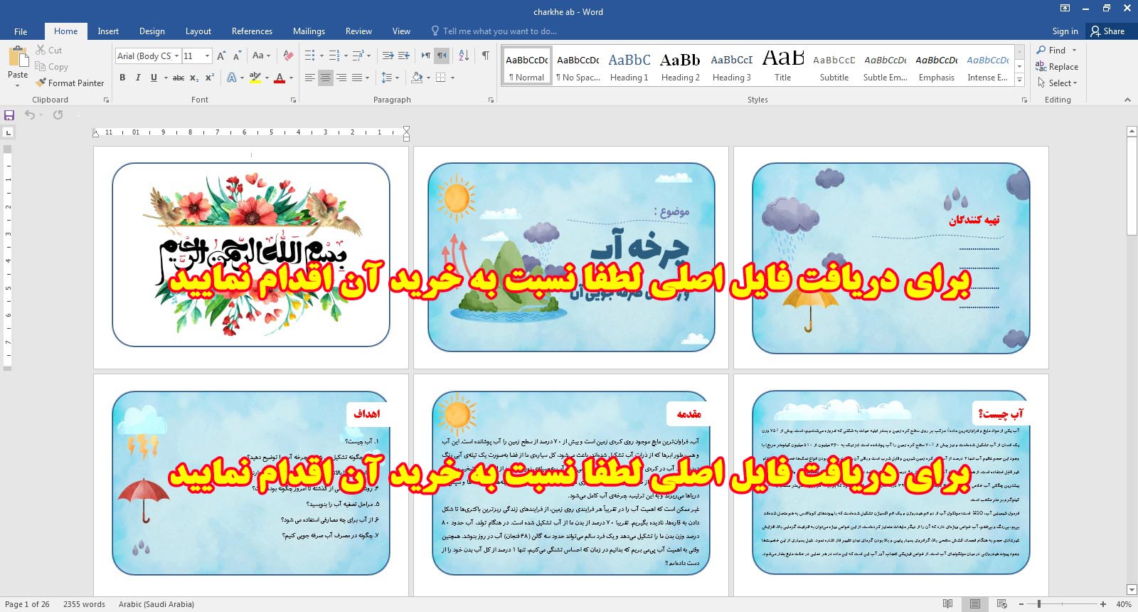The image size is (1138, 612).
Task: Click the Grow Font size icon
Action: click(x=221, y=56)
